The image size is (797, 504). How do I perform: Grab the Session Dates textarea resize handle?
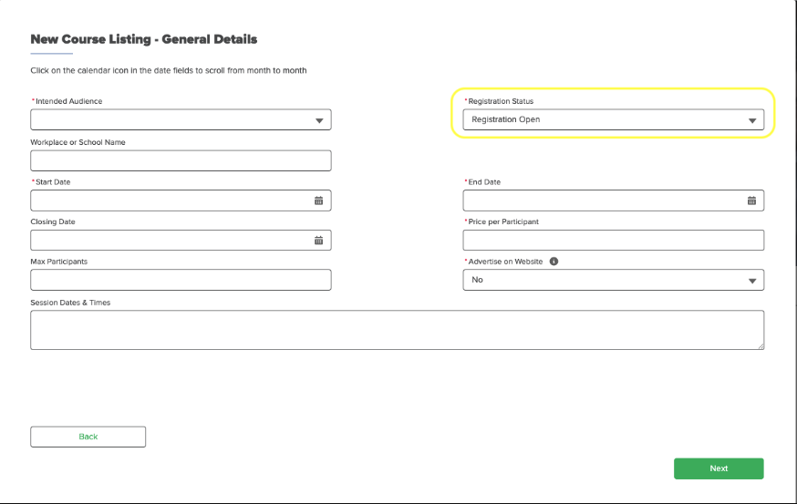click(761, 345)
